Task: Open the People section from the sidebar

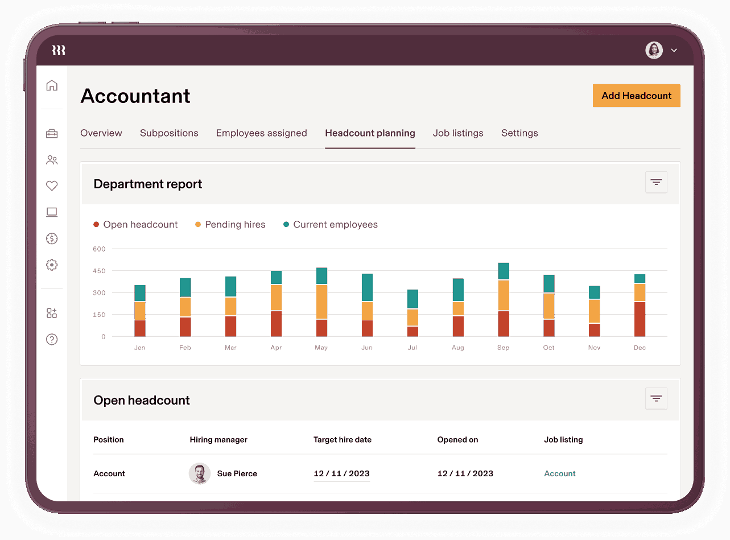Action: [52, 160]
